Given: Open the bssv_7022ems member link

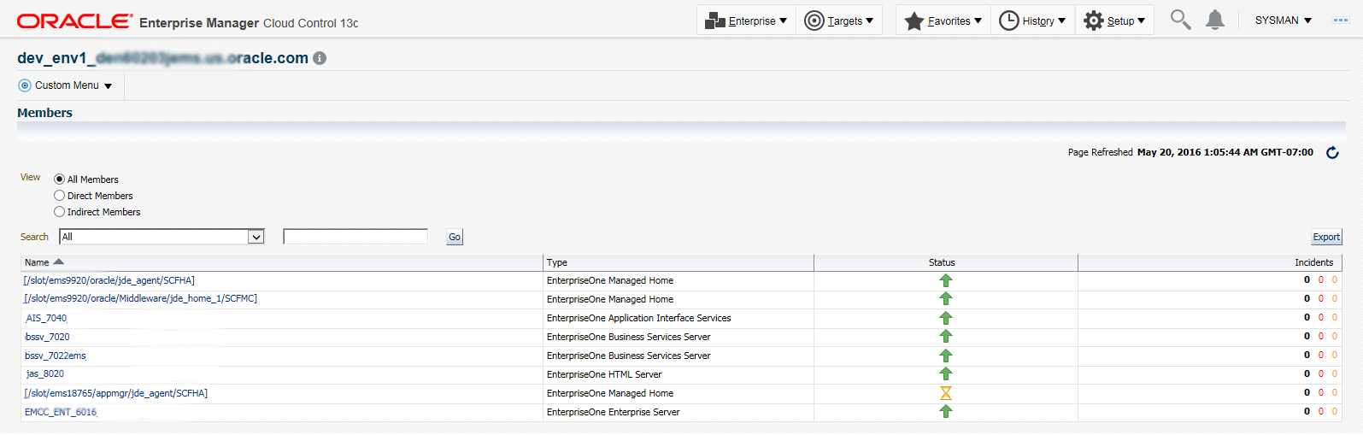Looking at the screenshot, I should tap(56, 356).
